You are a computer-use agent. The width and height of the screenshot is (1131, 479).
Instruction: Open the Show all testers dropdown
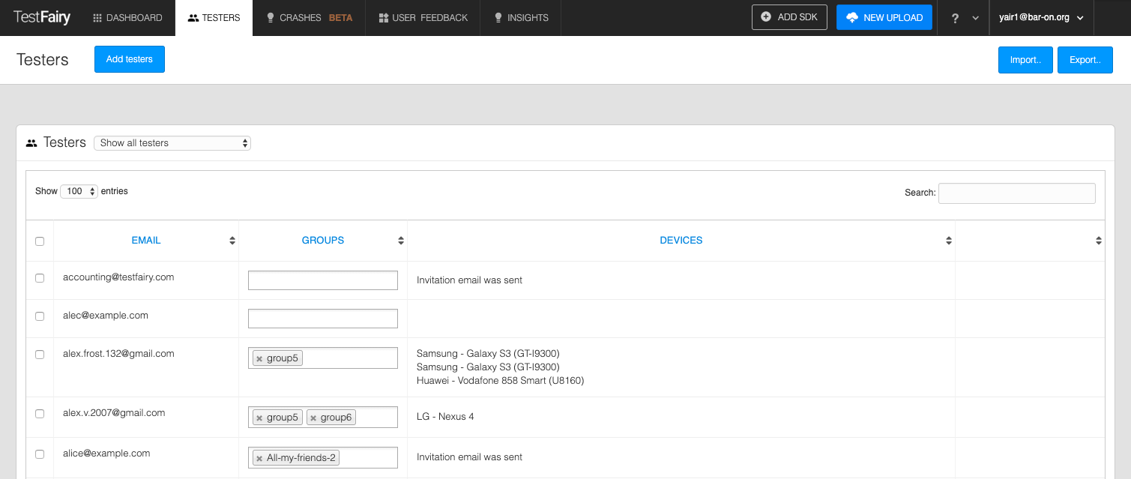[x=172, y=142]
